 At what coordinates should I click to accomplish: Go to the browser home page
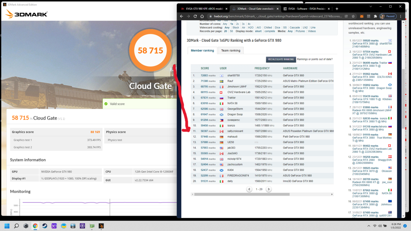pyautogui.click(x=202, y=16)
